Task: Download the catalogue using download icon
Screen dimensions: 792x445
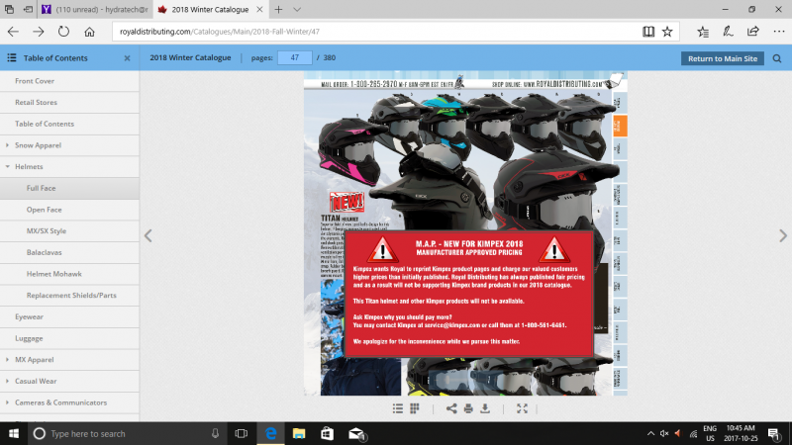Action: pyautogui.click(x=485, y=408)
